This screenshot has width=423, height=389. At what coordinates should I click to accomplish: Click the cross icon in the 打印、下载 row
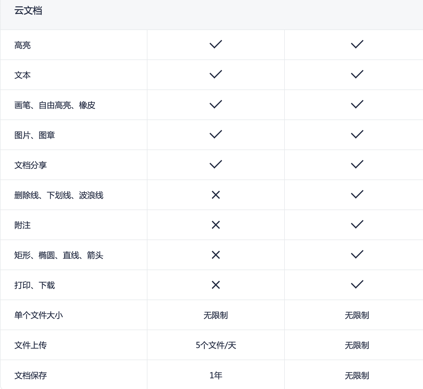point(216,285)
